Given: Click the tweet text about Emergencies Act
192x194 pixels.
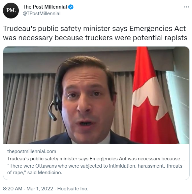Looking at the screenshot, I should [95, 33].
